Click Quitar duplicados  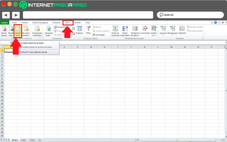125,31
